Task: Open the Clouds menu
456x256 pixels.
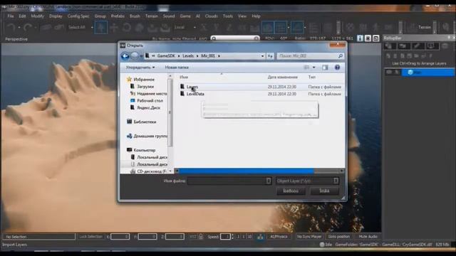Action: (x=211, y=16)
